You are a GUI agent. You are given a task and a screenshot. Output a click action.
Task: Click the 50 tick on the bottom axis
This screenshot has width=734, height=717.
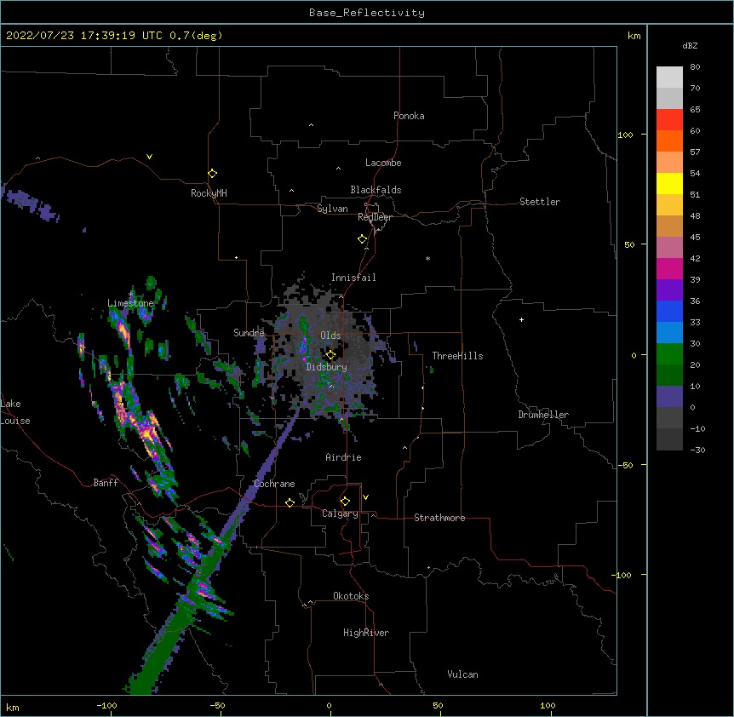pyautogui.click(x=438, y=705)
